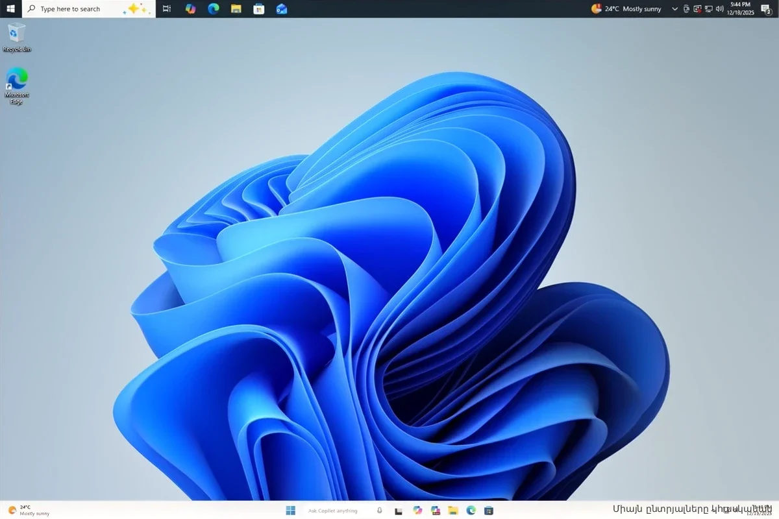Click the 'Type here to search' box
This screenshot has height=519, width=779.
point(78,9)
